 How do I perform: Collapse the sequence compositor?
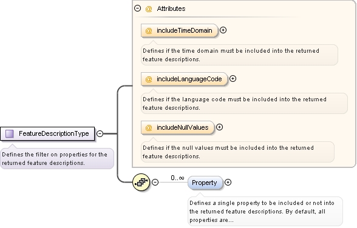click(155, 182)
